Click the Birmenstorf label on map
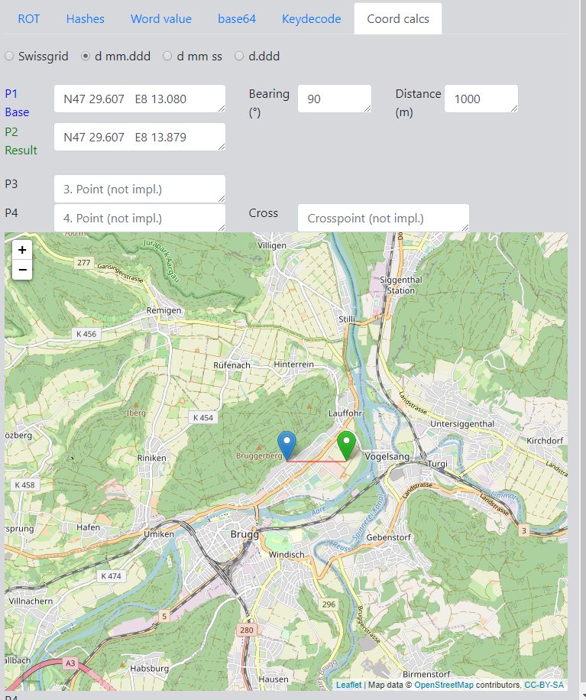 [426, 674]
